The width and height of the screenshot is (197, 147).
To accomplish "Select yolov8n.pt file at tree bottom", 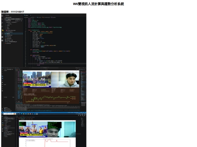I will [x=8, y=44].
